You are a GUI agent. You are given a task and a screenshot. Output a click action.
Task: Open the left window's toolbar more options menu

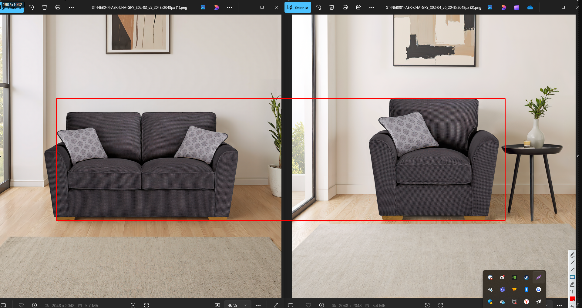[71, 7]
